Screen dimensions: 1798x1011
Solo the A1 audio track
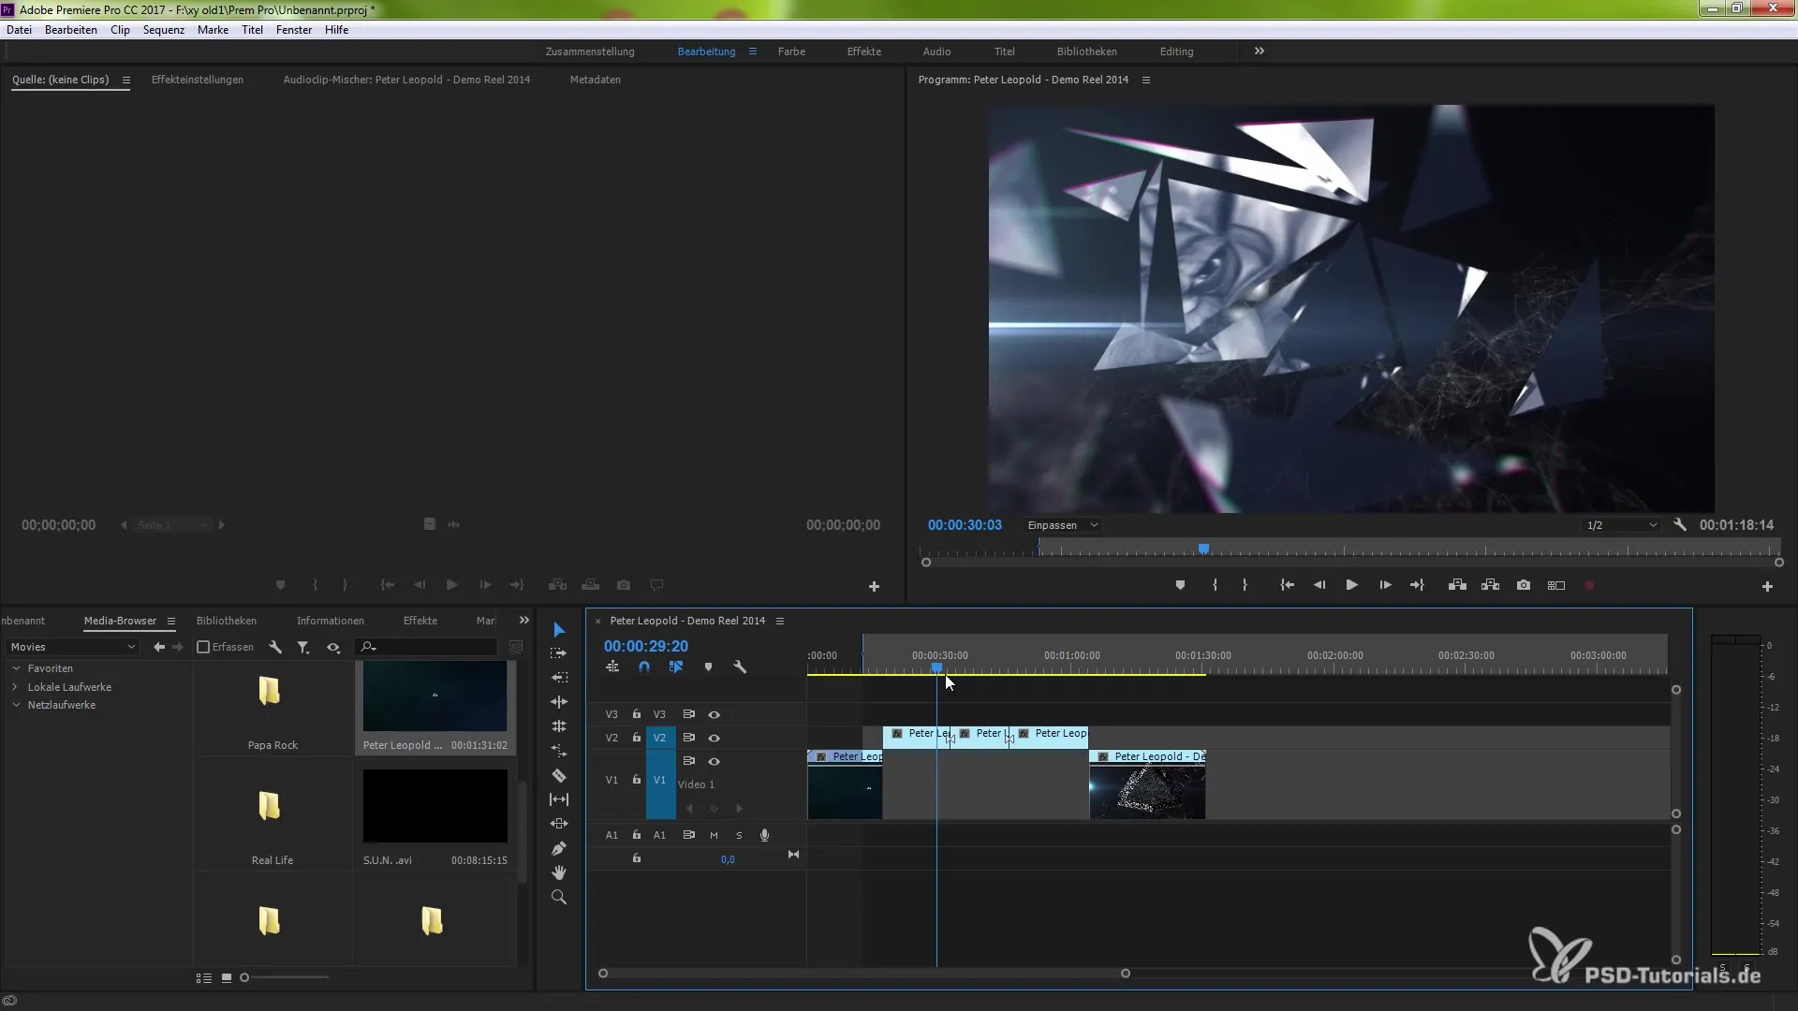tap(739, 835)
